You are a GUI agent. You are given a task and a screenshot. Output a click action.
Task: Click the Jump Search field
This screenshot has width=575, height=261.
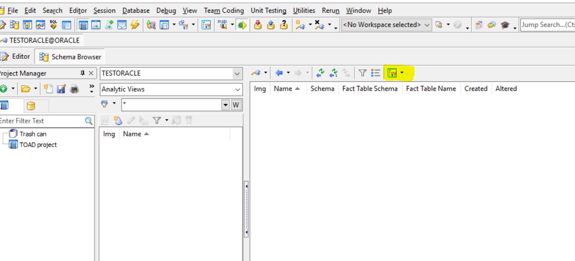(x=547, y=25)
